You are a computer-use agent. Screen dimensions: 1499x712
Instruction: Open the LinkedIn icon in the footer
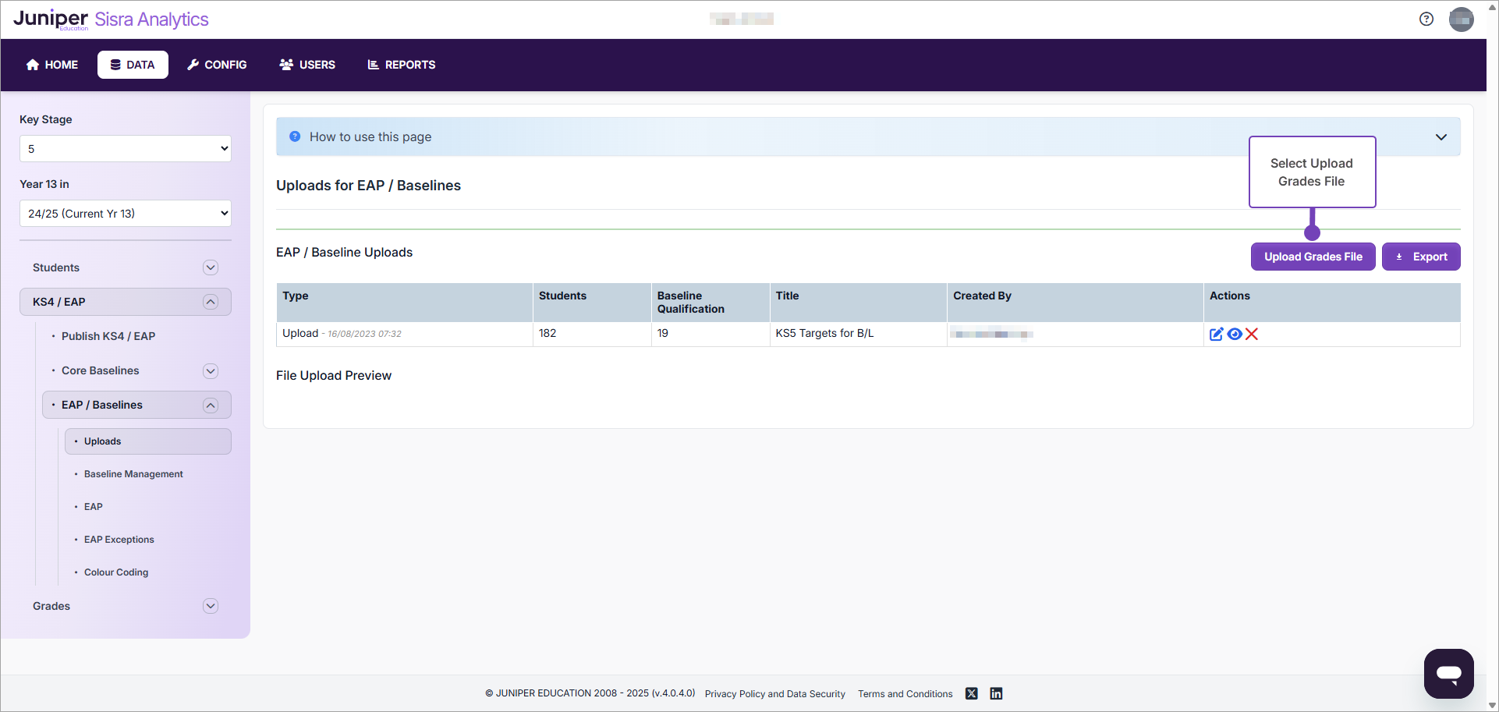(x=996, y=693)
